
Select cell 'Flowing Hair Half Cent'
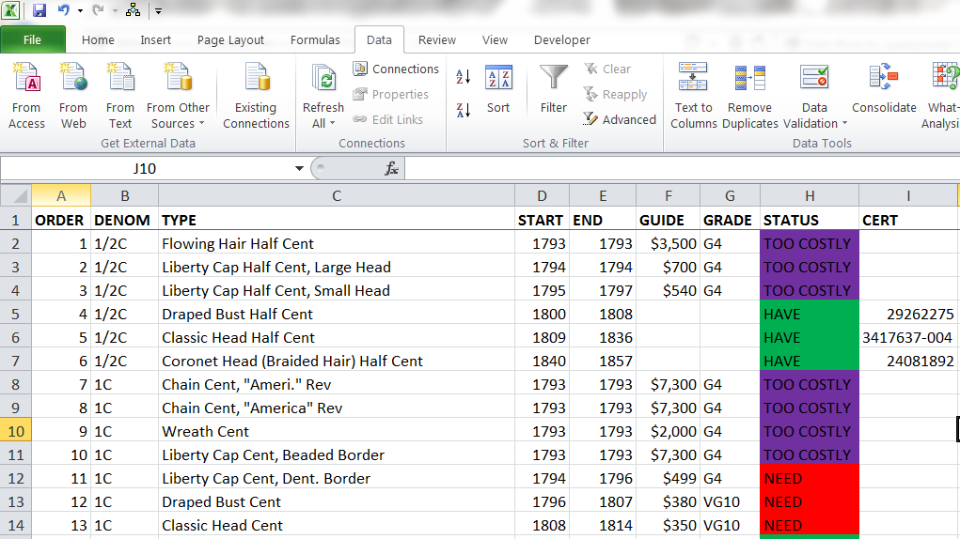pos(336,244)
